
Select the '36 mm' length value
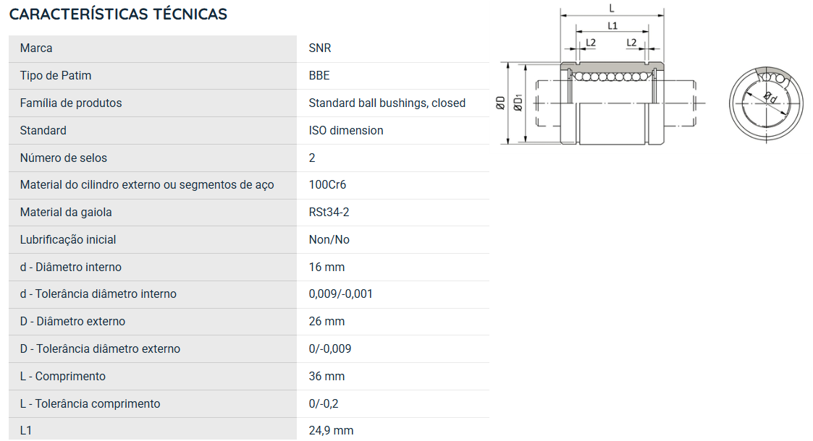click(x=327, y=377)
